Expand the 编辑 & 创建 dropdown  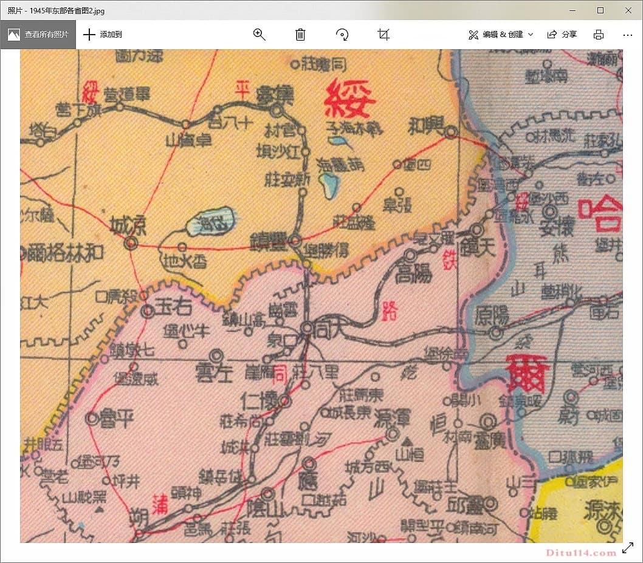point(501,35)
